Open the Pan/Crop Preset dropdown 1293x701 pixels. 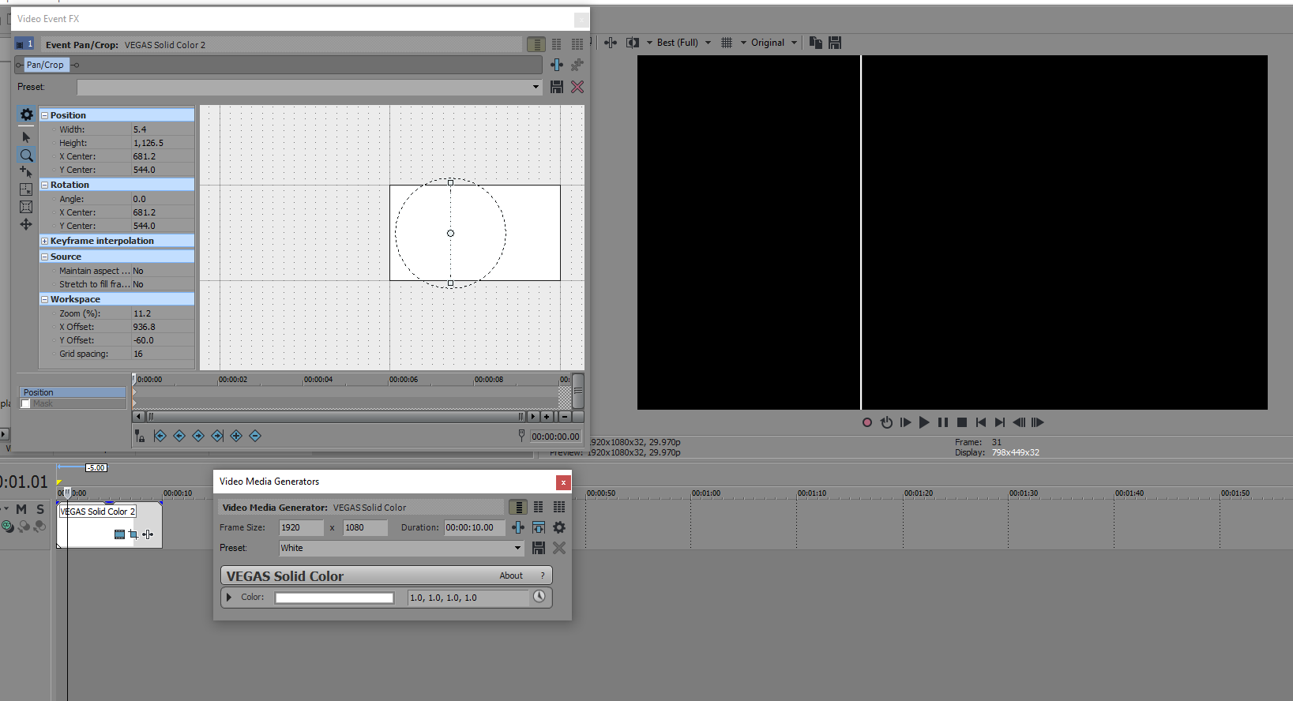536,87
